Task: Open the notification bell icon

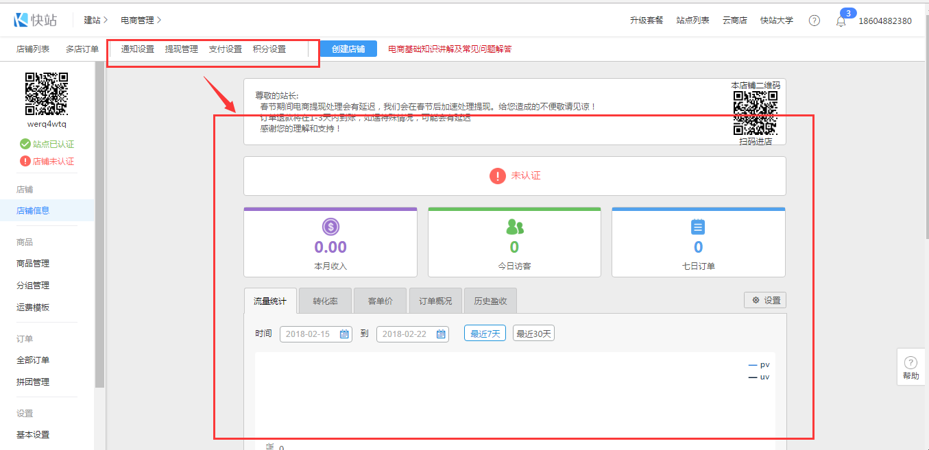Action: point(841,21)
